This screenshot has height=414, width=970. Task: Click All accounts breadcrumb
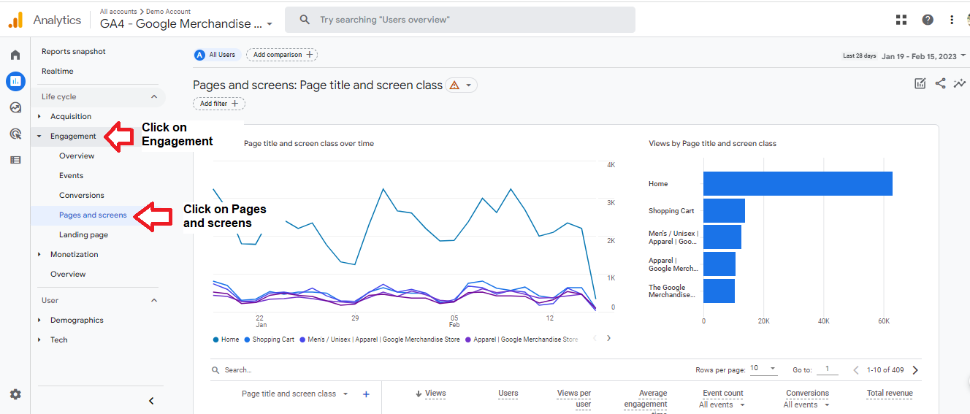118,12
